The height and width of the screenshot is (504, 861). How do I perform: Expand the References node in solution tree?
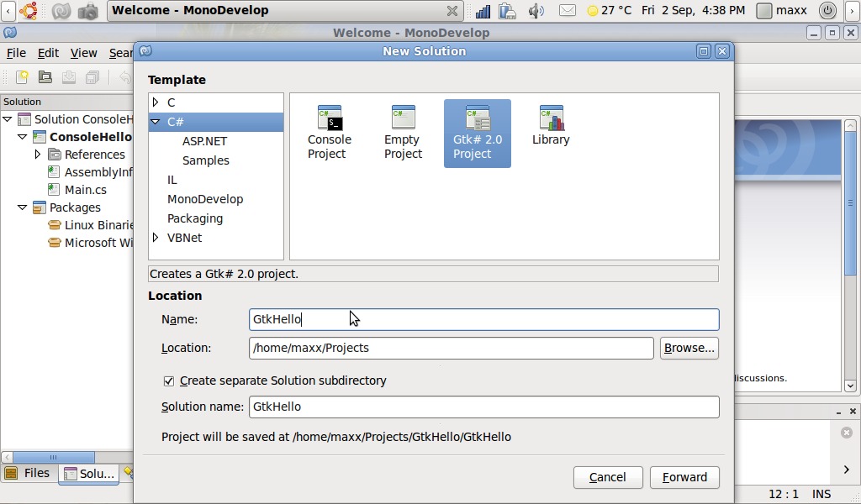[37, 154]
